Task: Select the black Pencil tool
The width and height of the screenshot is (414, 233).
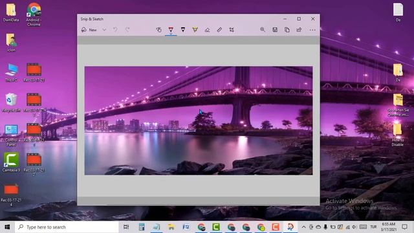Action: coord(183,30)
